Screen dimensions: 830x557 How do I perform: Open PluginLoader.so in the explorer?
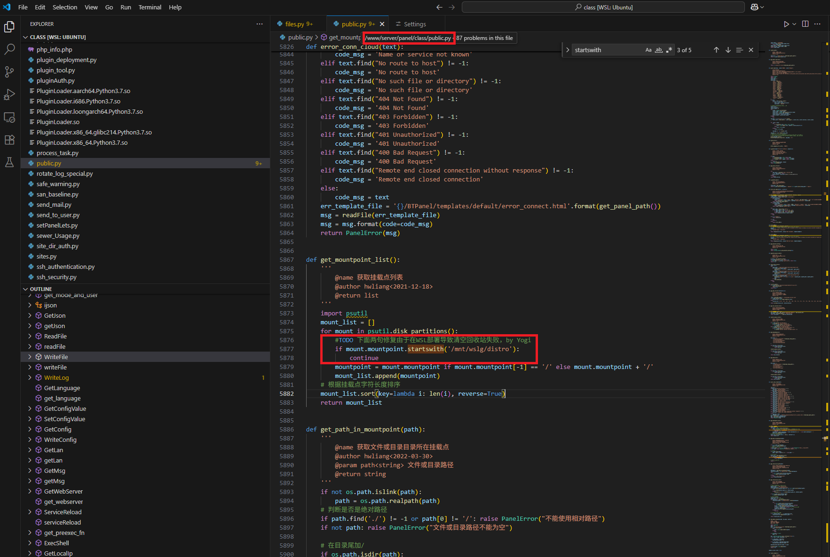(x=145, y=122)
